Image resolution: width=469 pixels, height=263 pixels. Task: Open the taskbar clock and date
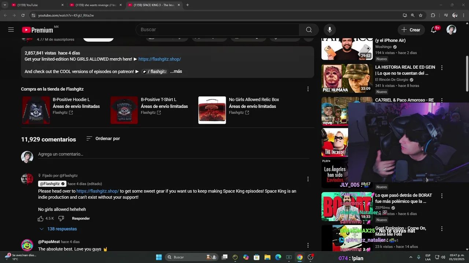[457, 257]
